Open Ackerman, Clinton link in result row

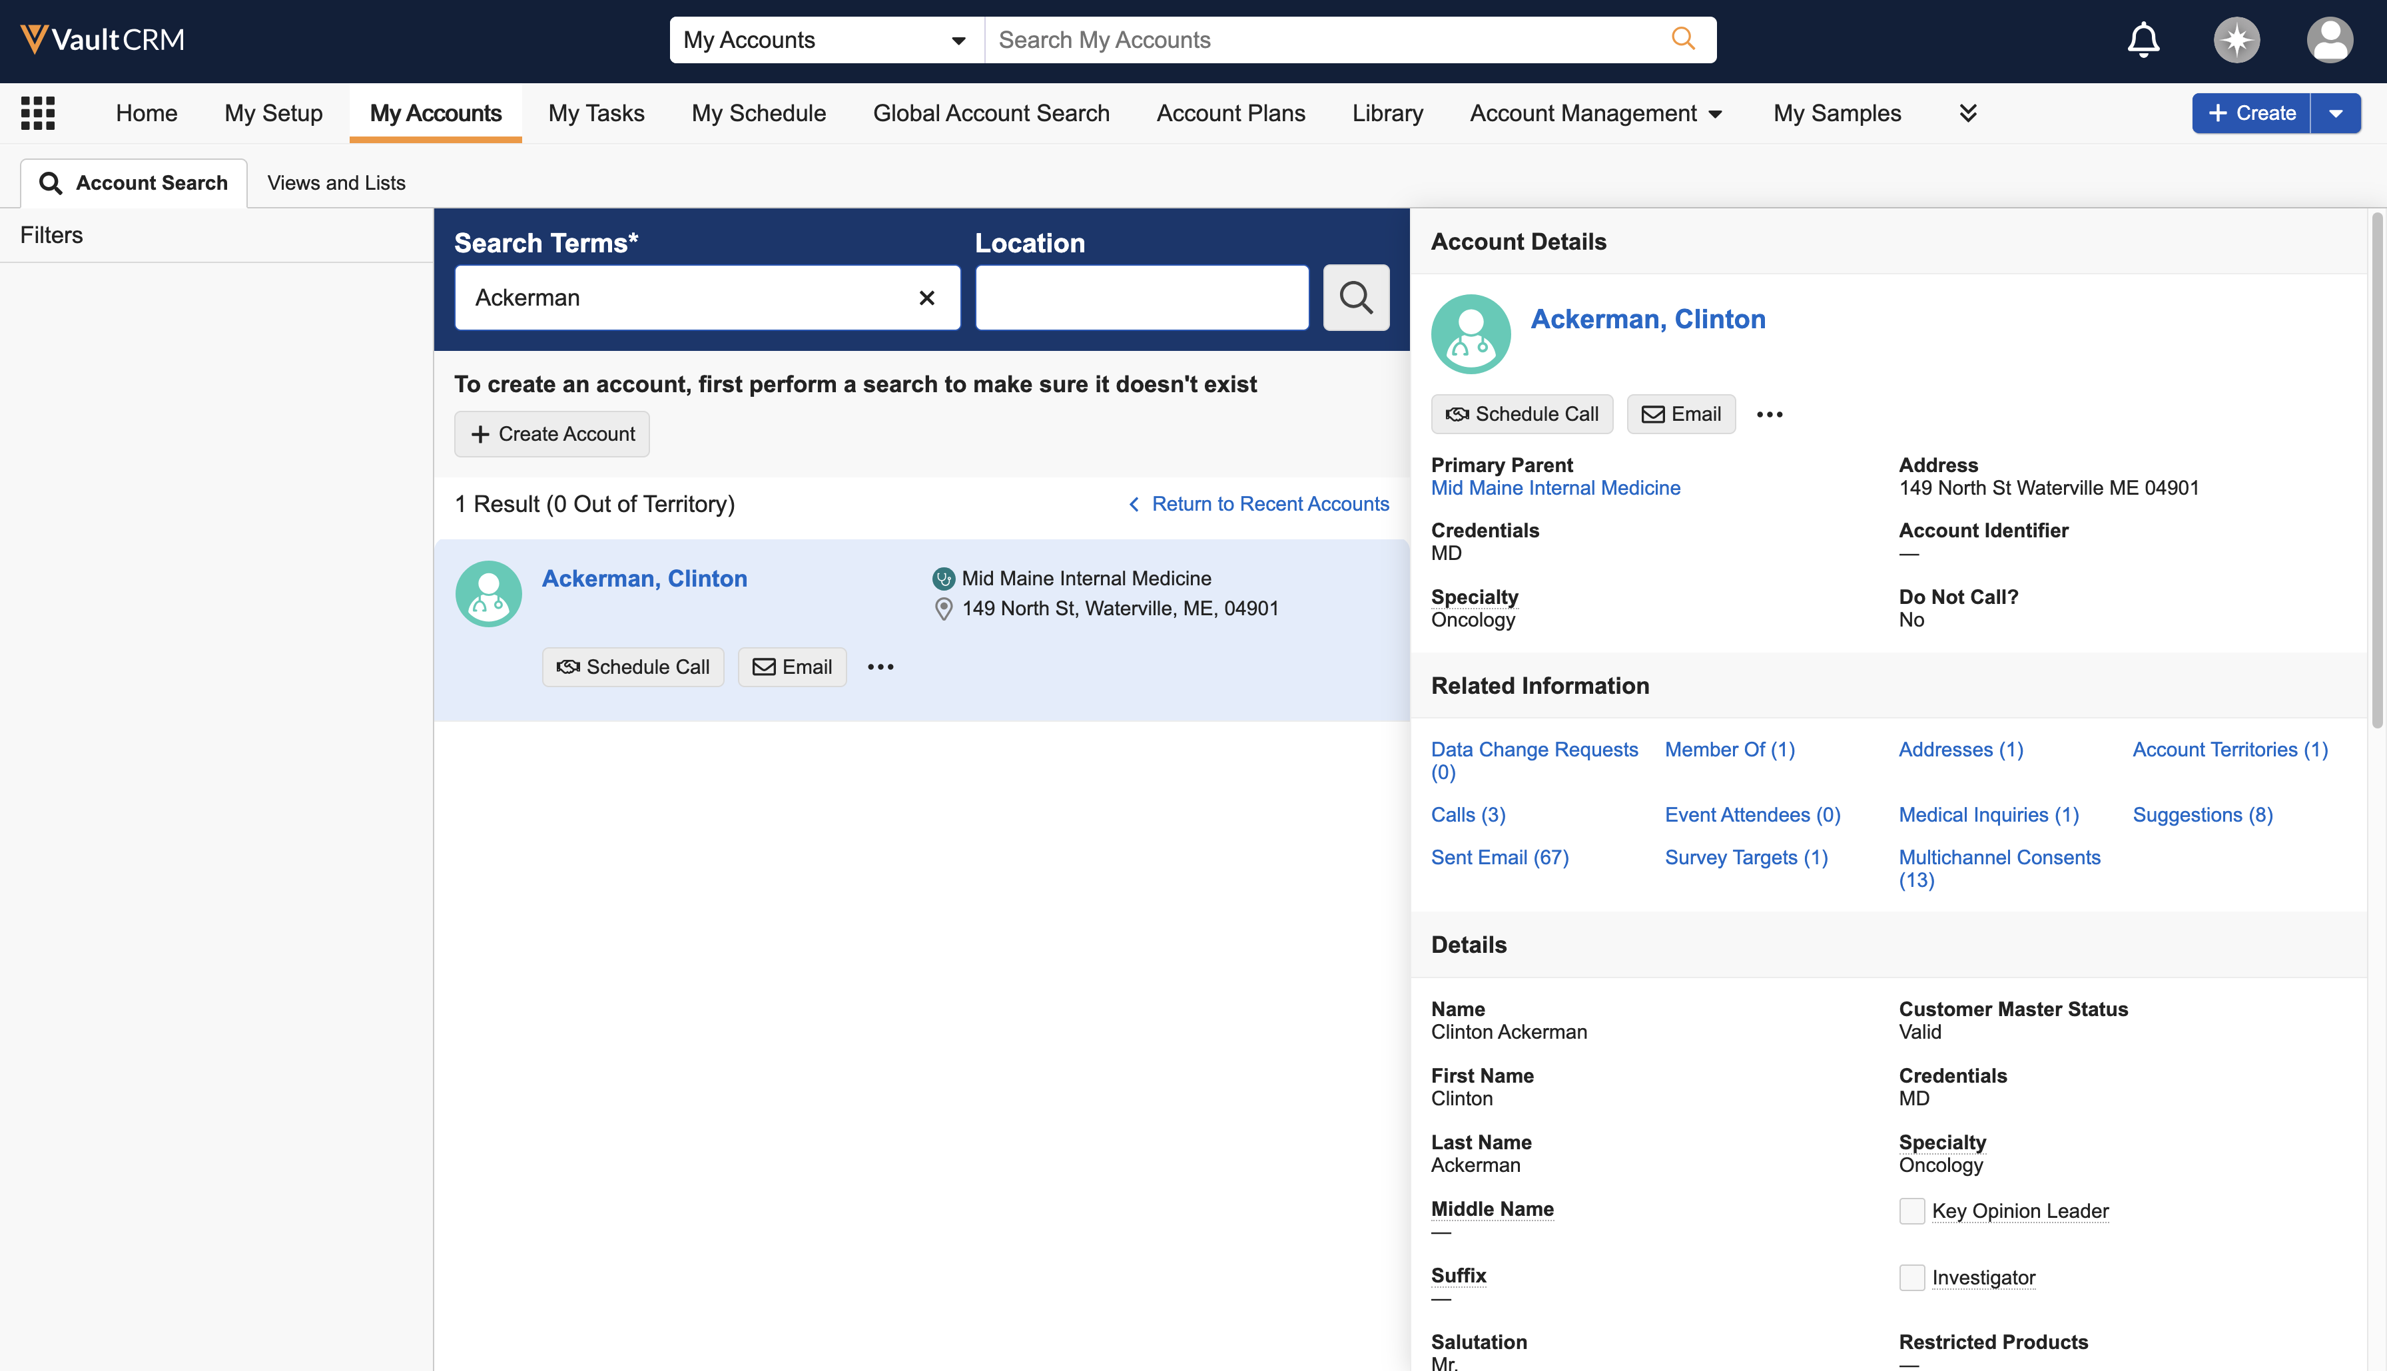tap(645, 578)
